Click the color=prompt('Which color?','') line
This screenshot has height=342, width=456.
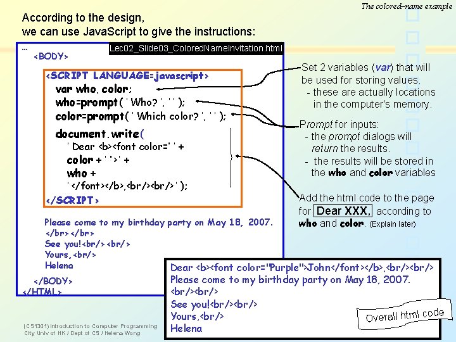pyautogui.click(x=141, y=117)
